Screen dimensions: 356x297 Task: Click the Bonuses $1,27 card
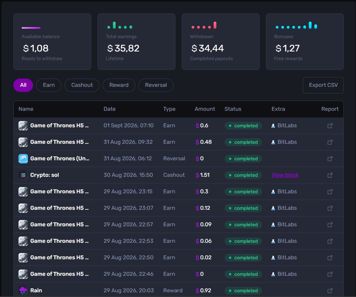(305, 42)
